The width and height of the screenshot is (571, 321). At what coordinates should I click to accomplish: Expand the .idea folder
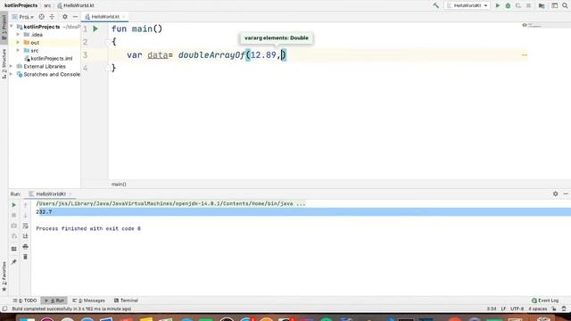click(x=18, y=35)
